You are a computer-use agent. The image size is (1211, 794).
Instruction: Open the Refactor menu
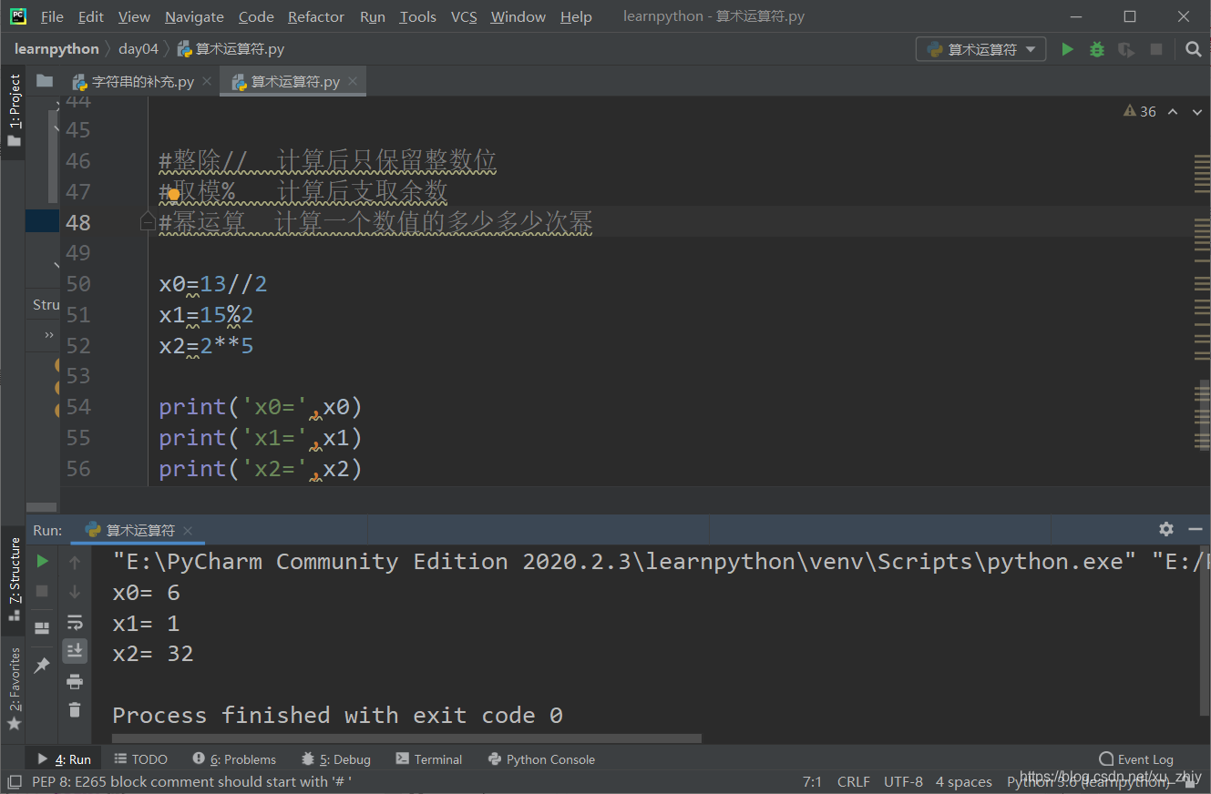(x=316, y=16)
